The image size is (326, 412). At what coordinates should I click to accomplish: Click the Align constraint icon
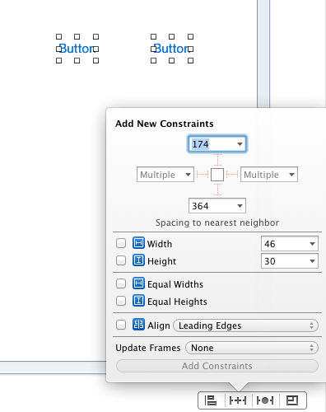click(138, 325)
